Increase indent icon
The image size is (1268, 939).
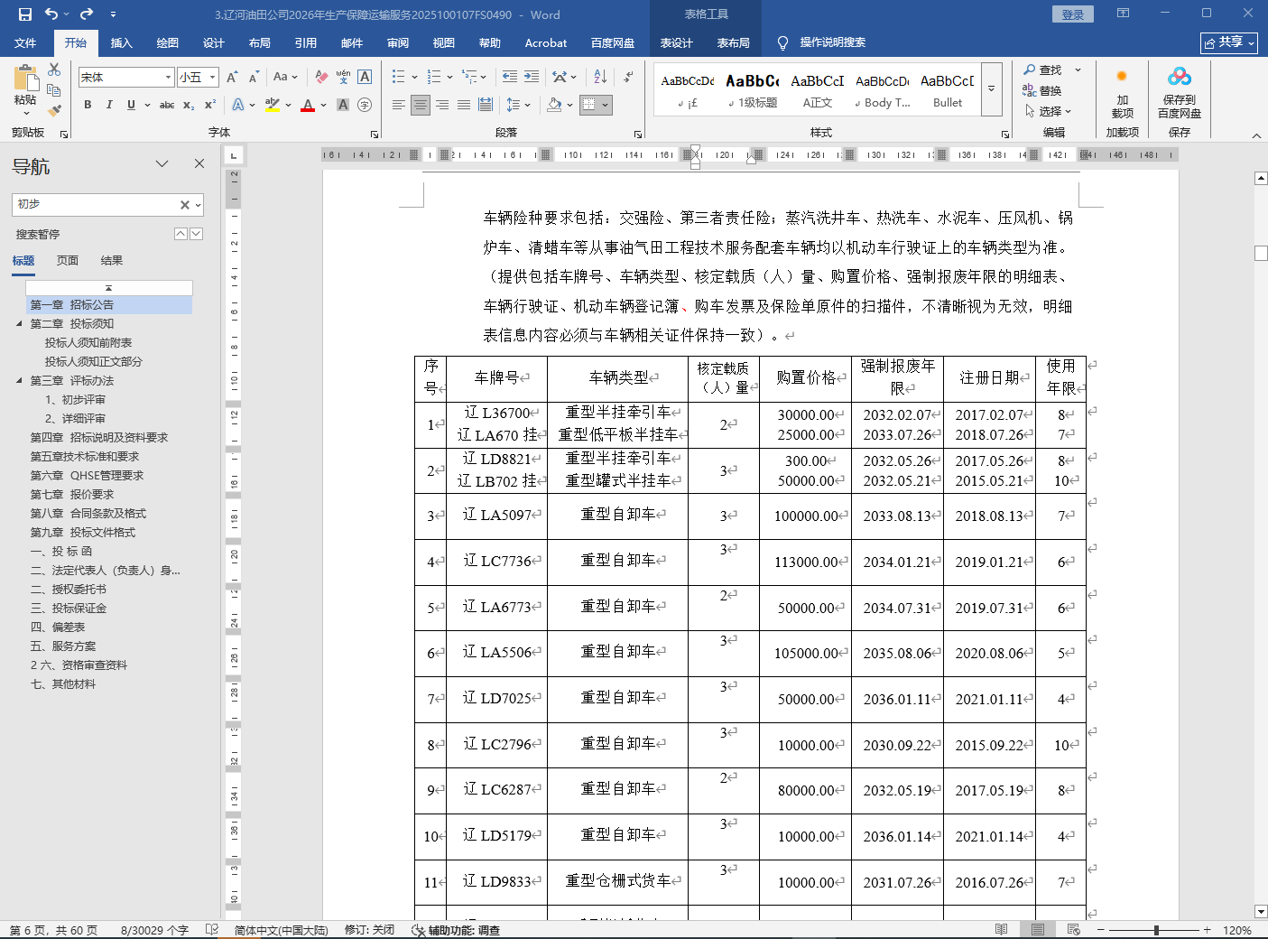point(532,78)
